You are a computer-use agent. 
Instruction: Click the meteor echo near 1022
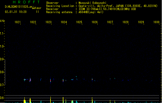coord(30,80)
